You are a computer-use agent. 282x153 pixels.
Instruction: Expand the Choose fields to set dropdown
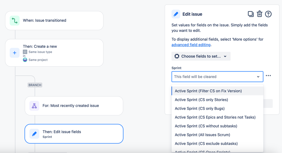201,56
